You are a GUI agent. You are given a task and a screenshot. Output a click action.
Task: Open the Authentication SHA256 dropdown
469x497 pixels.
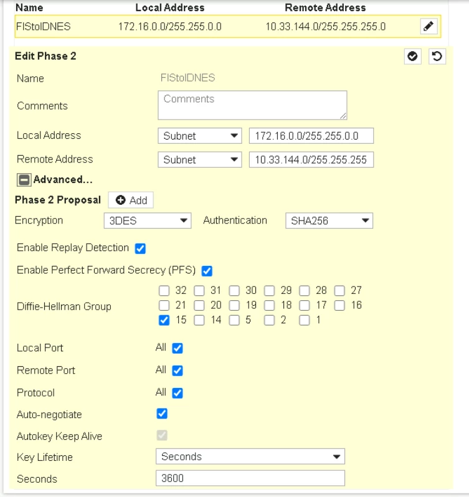[x=329, y=220]
